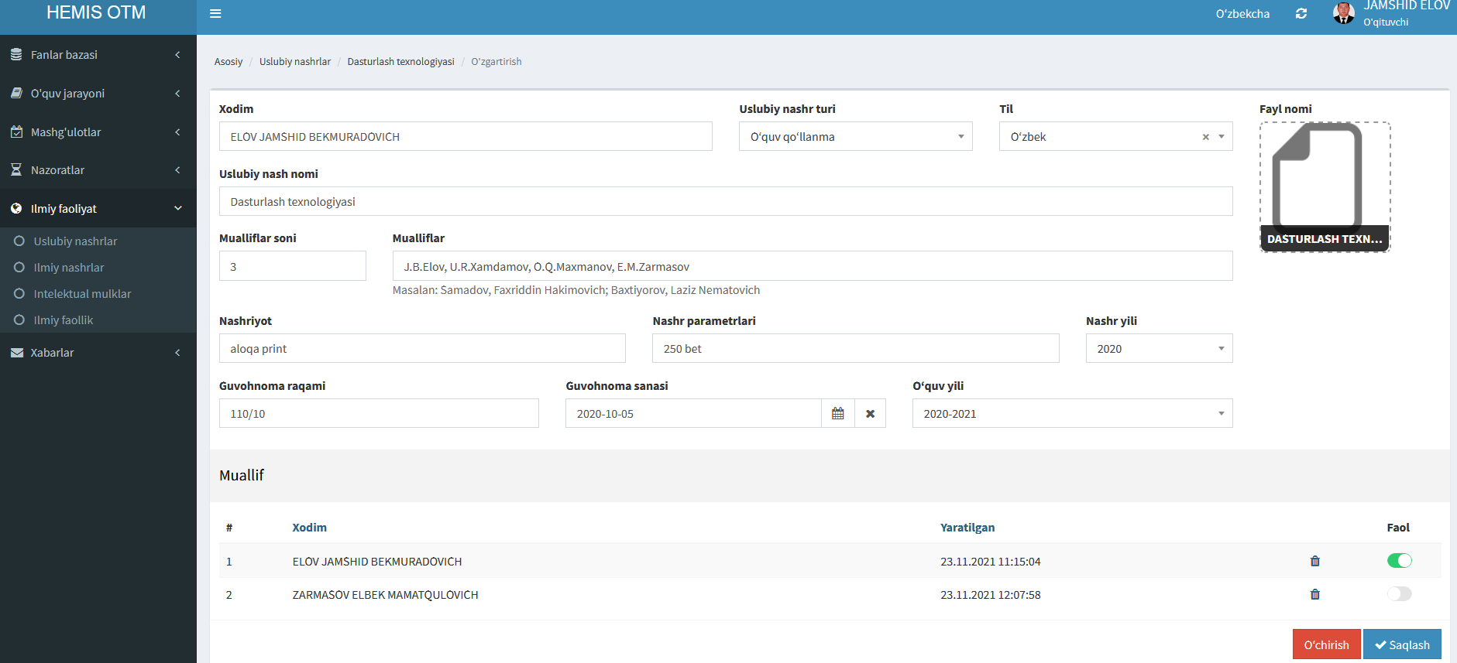Image resolution: width=1457 pixels, height=663 pixels.
Task: Click the refresh sync icon in header
Action: click(x=1301, y=14)
